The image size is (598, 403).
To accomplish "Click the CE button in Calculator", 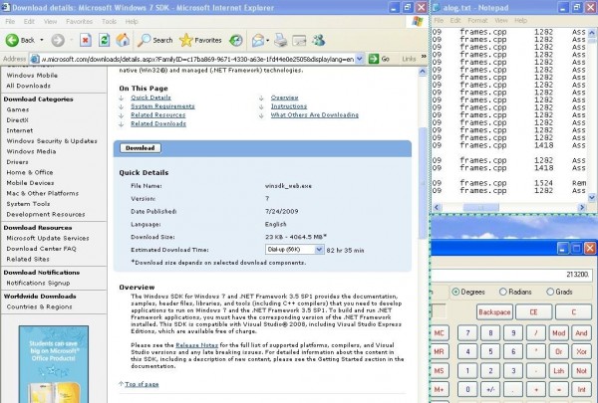I will pyautogui.click(x=533, y=312).
